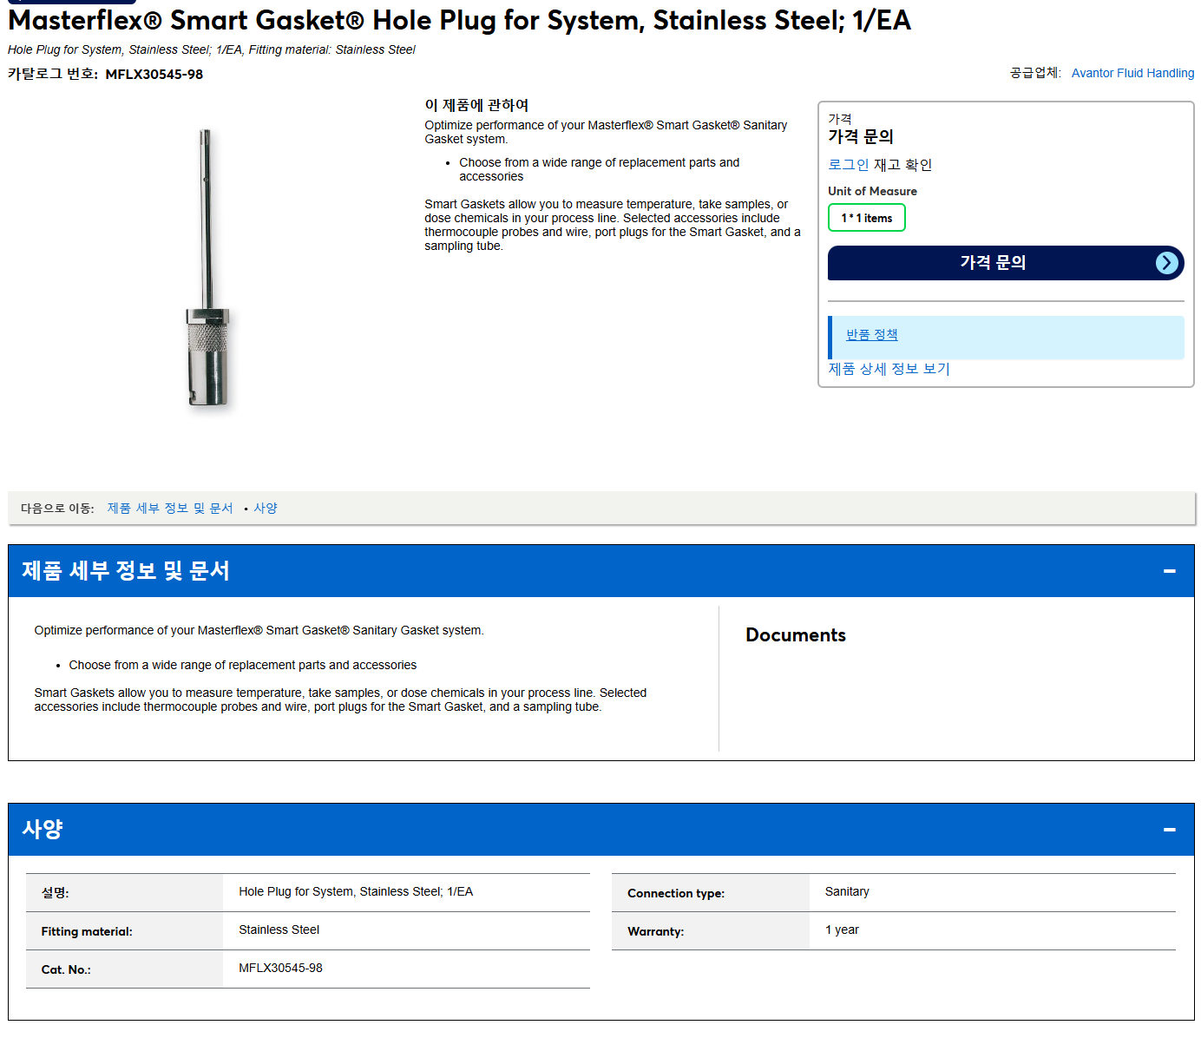Jump to 사양 anchor link
The width and height of the screenshot is (1201, 1038).
(x=266, y=509)
